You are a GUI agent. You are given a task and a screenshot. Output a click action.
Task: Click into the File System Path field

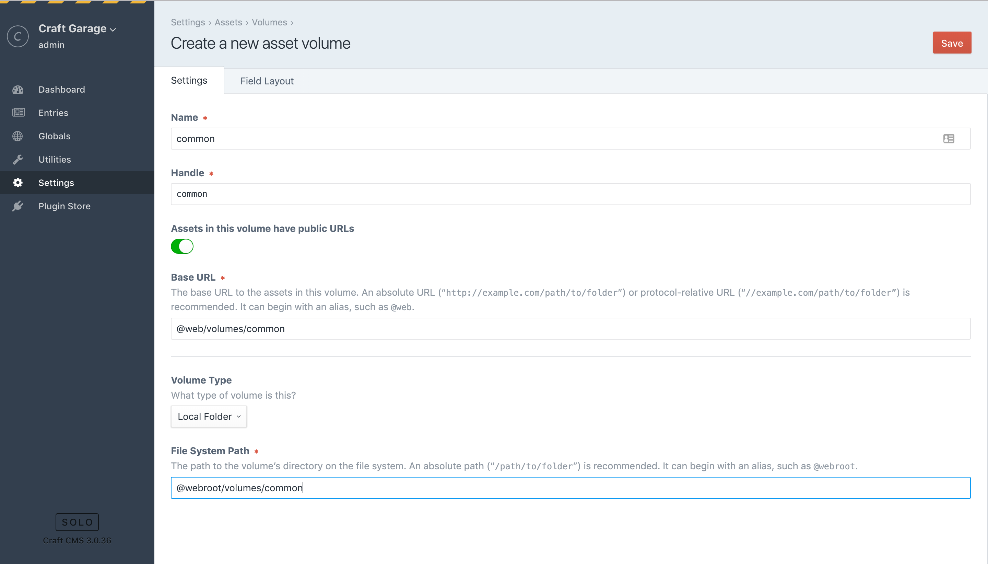[x=571, y=488]
